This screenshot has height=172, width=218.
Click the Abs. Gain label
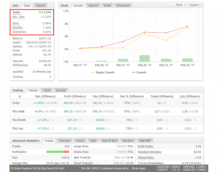[x=19, y=17]
